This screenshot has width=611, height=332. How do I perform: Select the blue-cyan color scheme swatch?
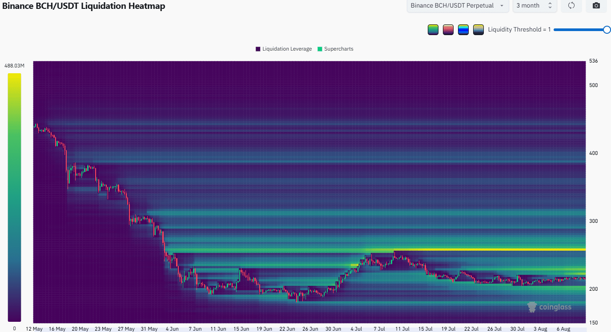click(x=463, y=30)
